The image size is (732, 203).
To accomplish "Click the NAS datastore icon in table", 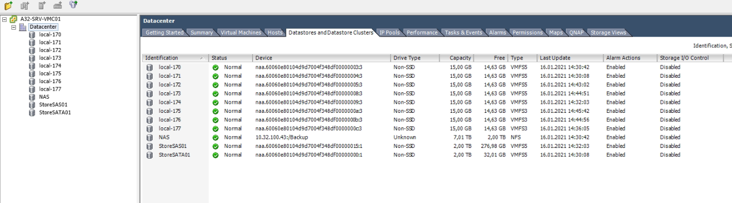I will 150,137.
